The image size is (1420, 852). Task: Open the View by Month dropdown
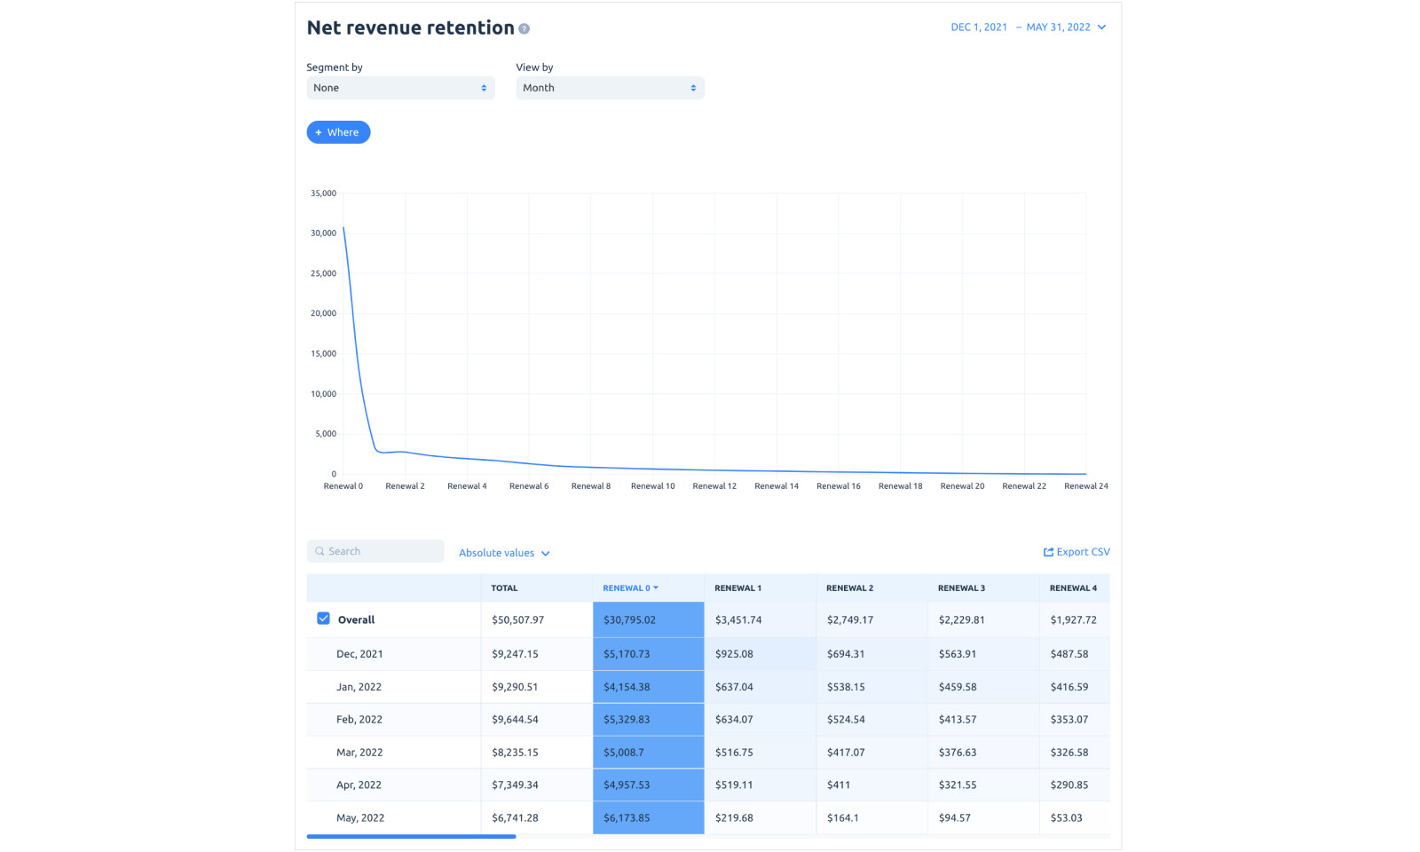(x=610, y=88)
